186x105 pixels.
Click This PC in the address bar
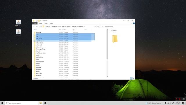pos(48,27)
